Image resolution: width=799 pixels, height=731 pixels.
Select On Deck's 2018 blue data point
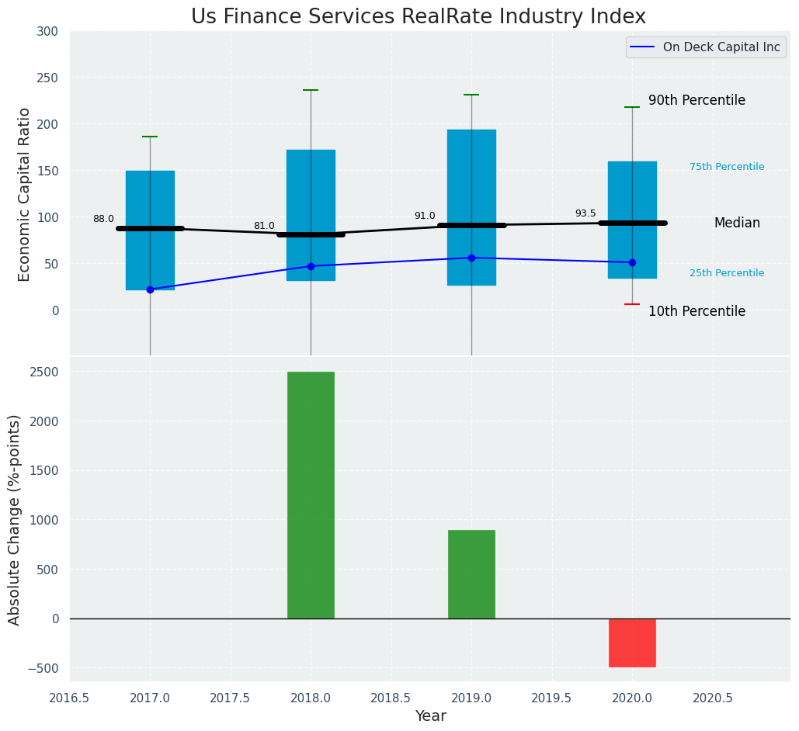[311, 266]
